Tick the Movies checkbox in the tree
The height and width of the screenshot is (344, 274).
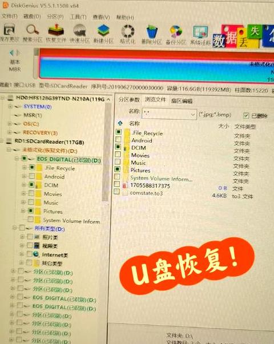pyautogui.click(x=31, y=193)
